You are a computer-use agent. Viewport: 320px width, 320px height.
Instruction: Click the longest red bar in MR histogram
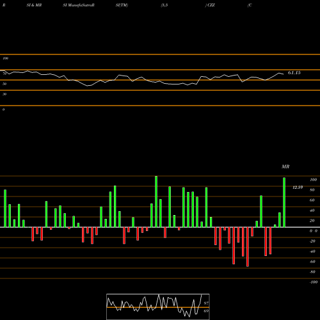point(248,247)
